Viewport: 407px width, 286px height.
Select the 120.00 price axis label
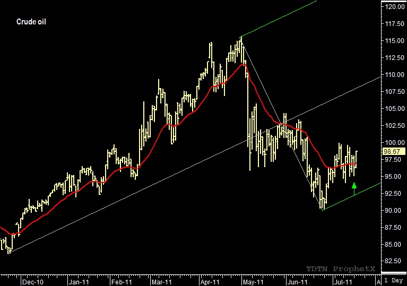(x=394, y=7)
